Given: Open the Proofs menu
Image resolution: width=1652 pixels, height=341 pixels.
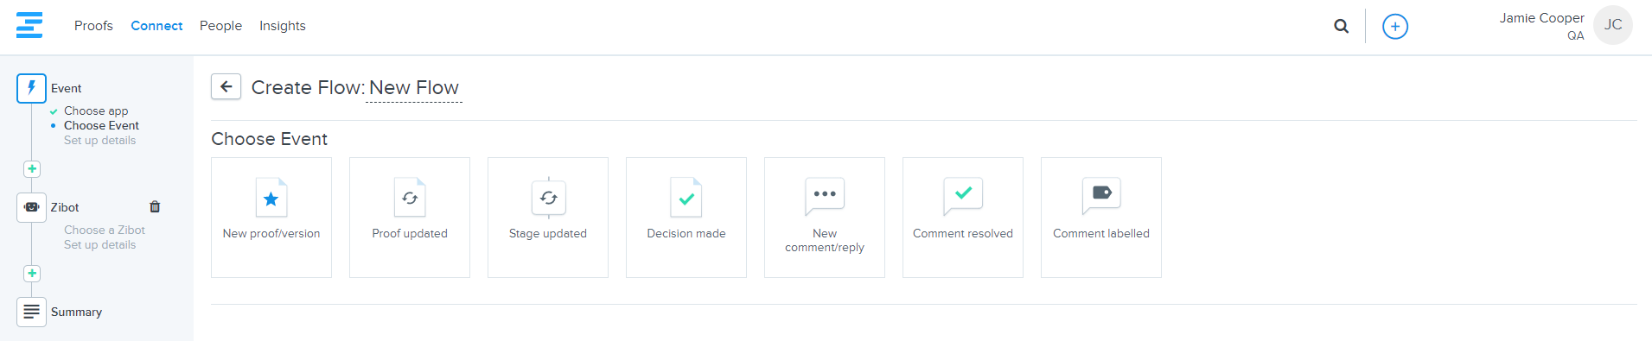Looking at the screenshot, I should tap(93, 26).
